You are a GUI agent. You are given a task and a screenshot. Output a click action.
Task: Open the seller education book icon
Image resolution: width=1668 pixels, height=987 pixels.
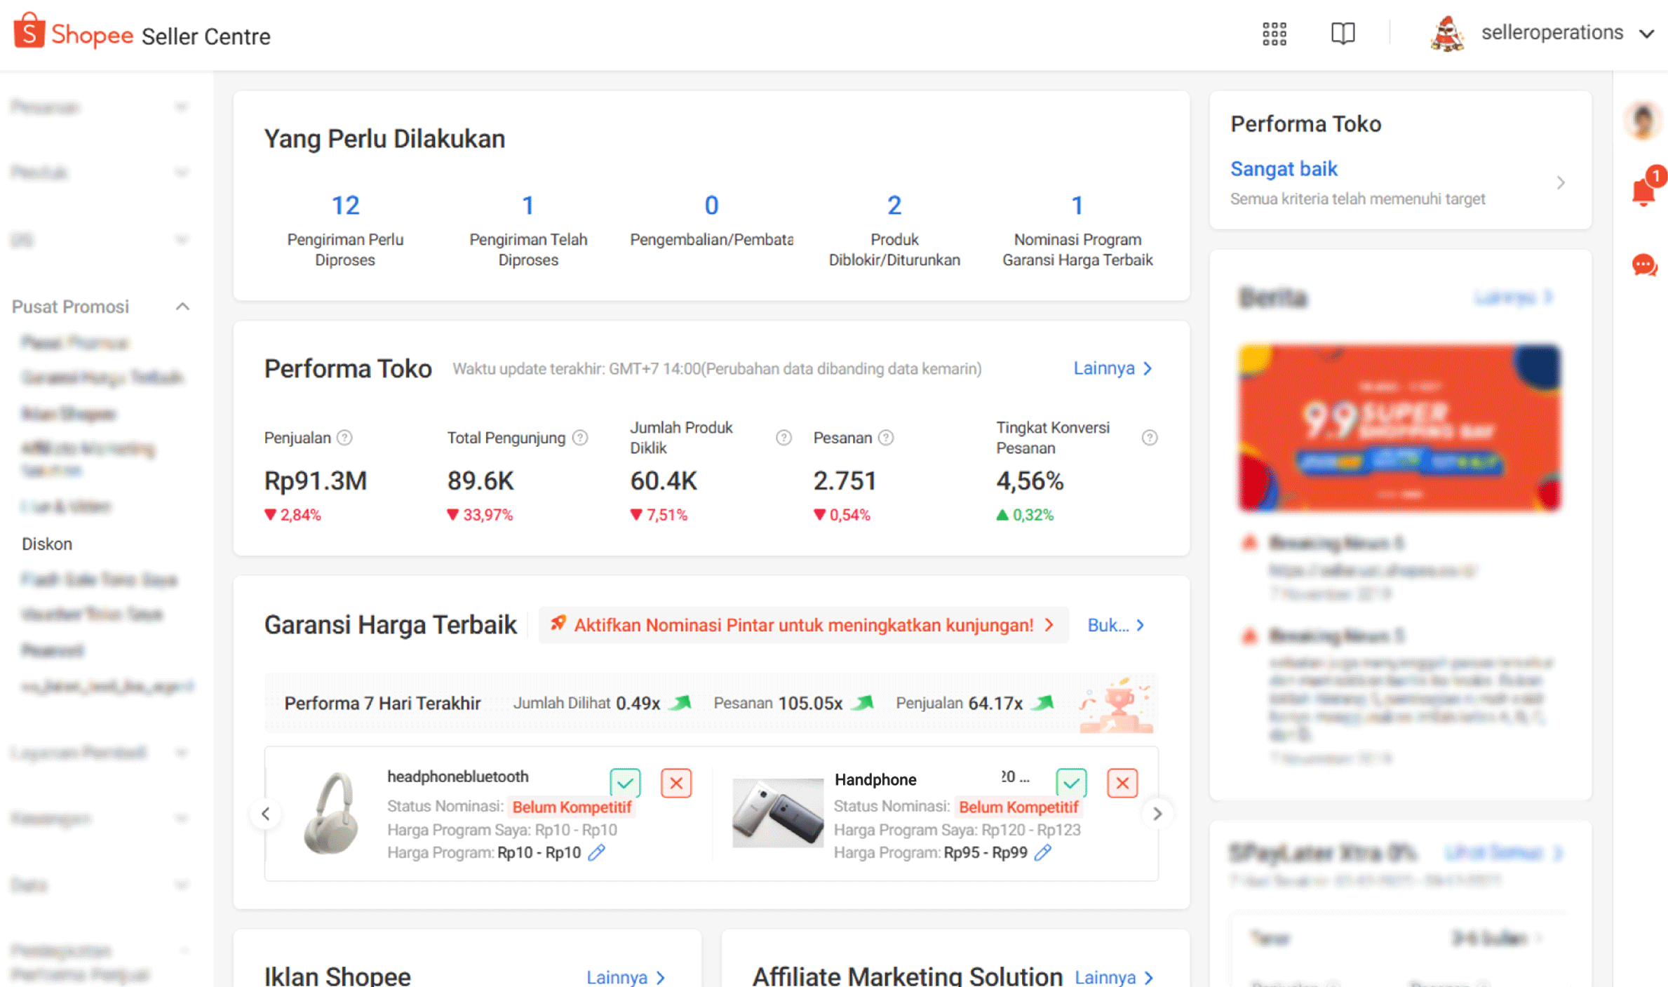[x=1343, y=33]
